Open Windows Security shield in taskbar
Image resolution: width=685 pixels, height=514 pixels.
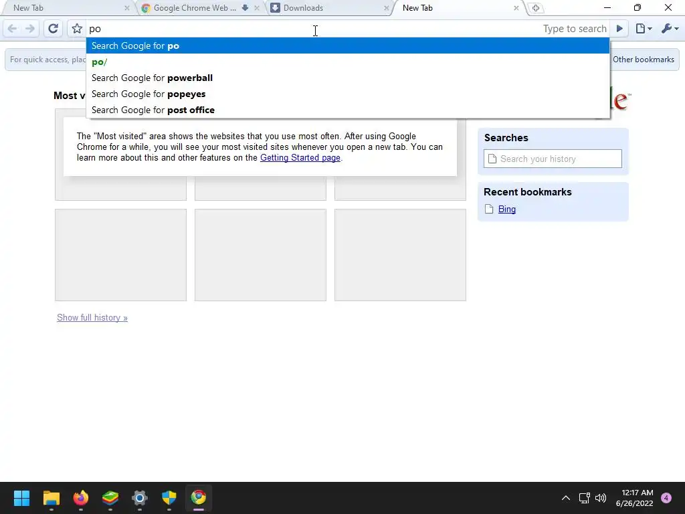click(169, 497)
